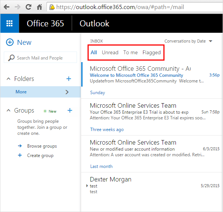This screenshot has height=212, width=223.
Task: Open Create group link
Action: pos(40,156)
